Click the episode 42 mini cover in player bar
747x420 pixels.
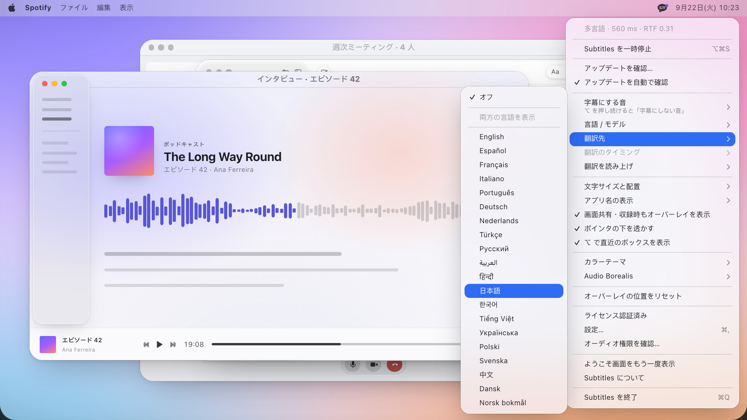coord(48,345)
